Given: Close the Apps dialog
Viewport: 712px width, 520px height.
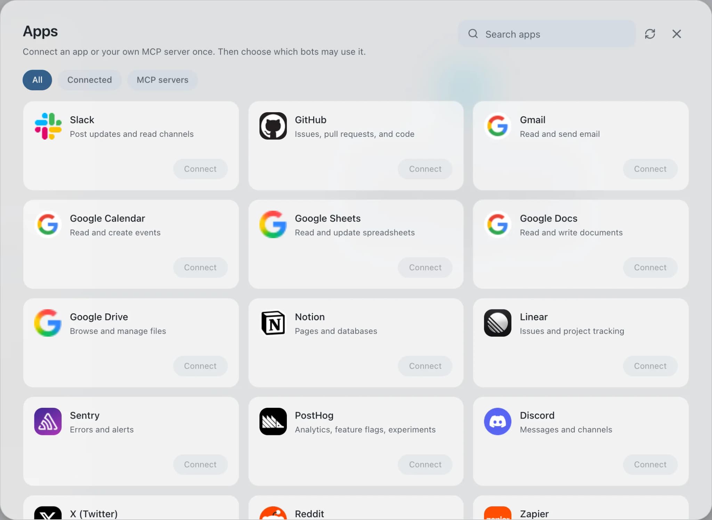Looking at the screenshot, I should pyautogui.click(x=677, y=34).
